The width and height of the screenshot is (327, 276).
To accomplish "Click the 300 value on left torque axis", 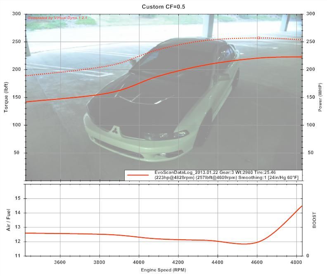I will (x=17, y=14).
